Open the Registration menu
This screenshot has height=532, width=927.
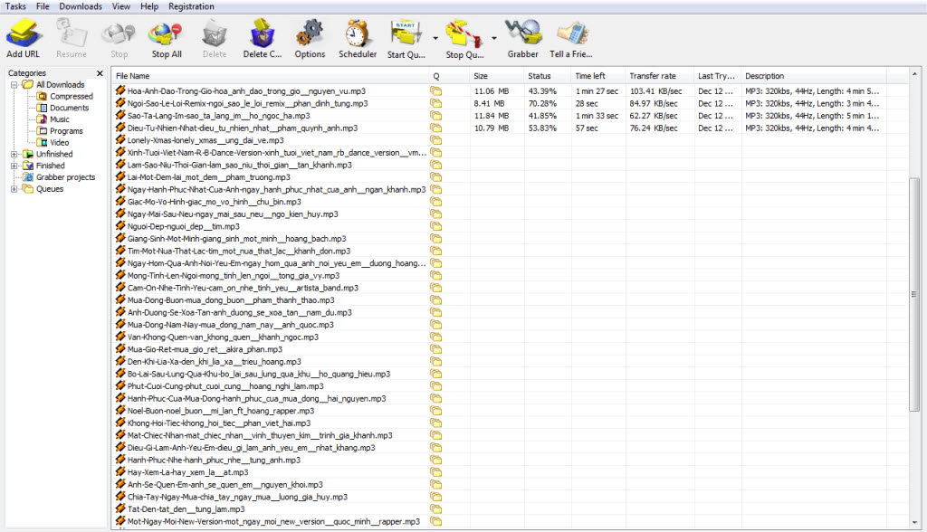point(191,6)
